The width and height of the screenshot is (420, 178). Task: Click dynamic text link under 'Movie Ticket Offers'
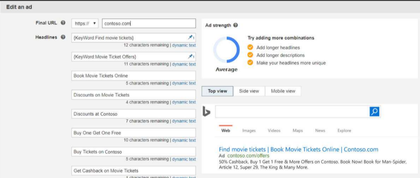click(x=184, y=64)
